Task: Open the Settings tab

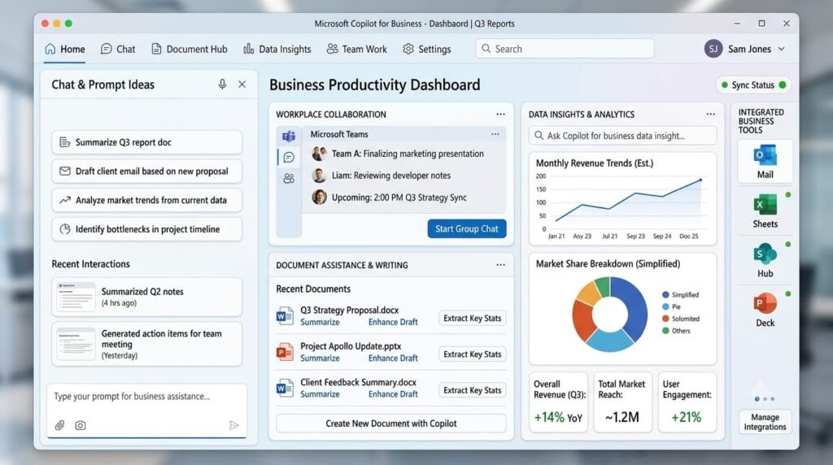Action: 426,49
